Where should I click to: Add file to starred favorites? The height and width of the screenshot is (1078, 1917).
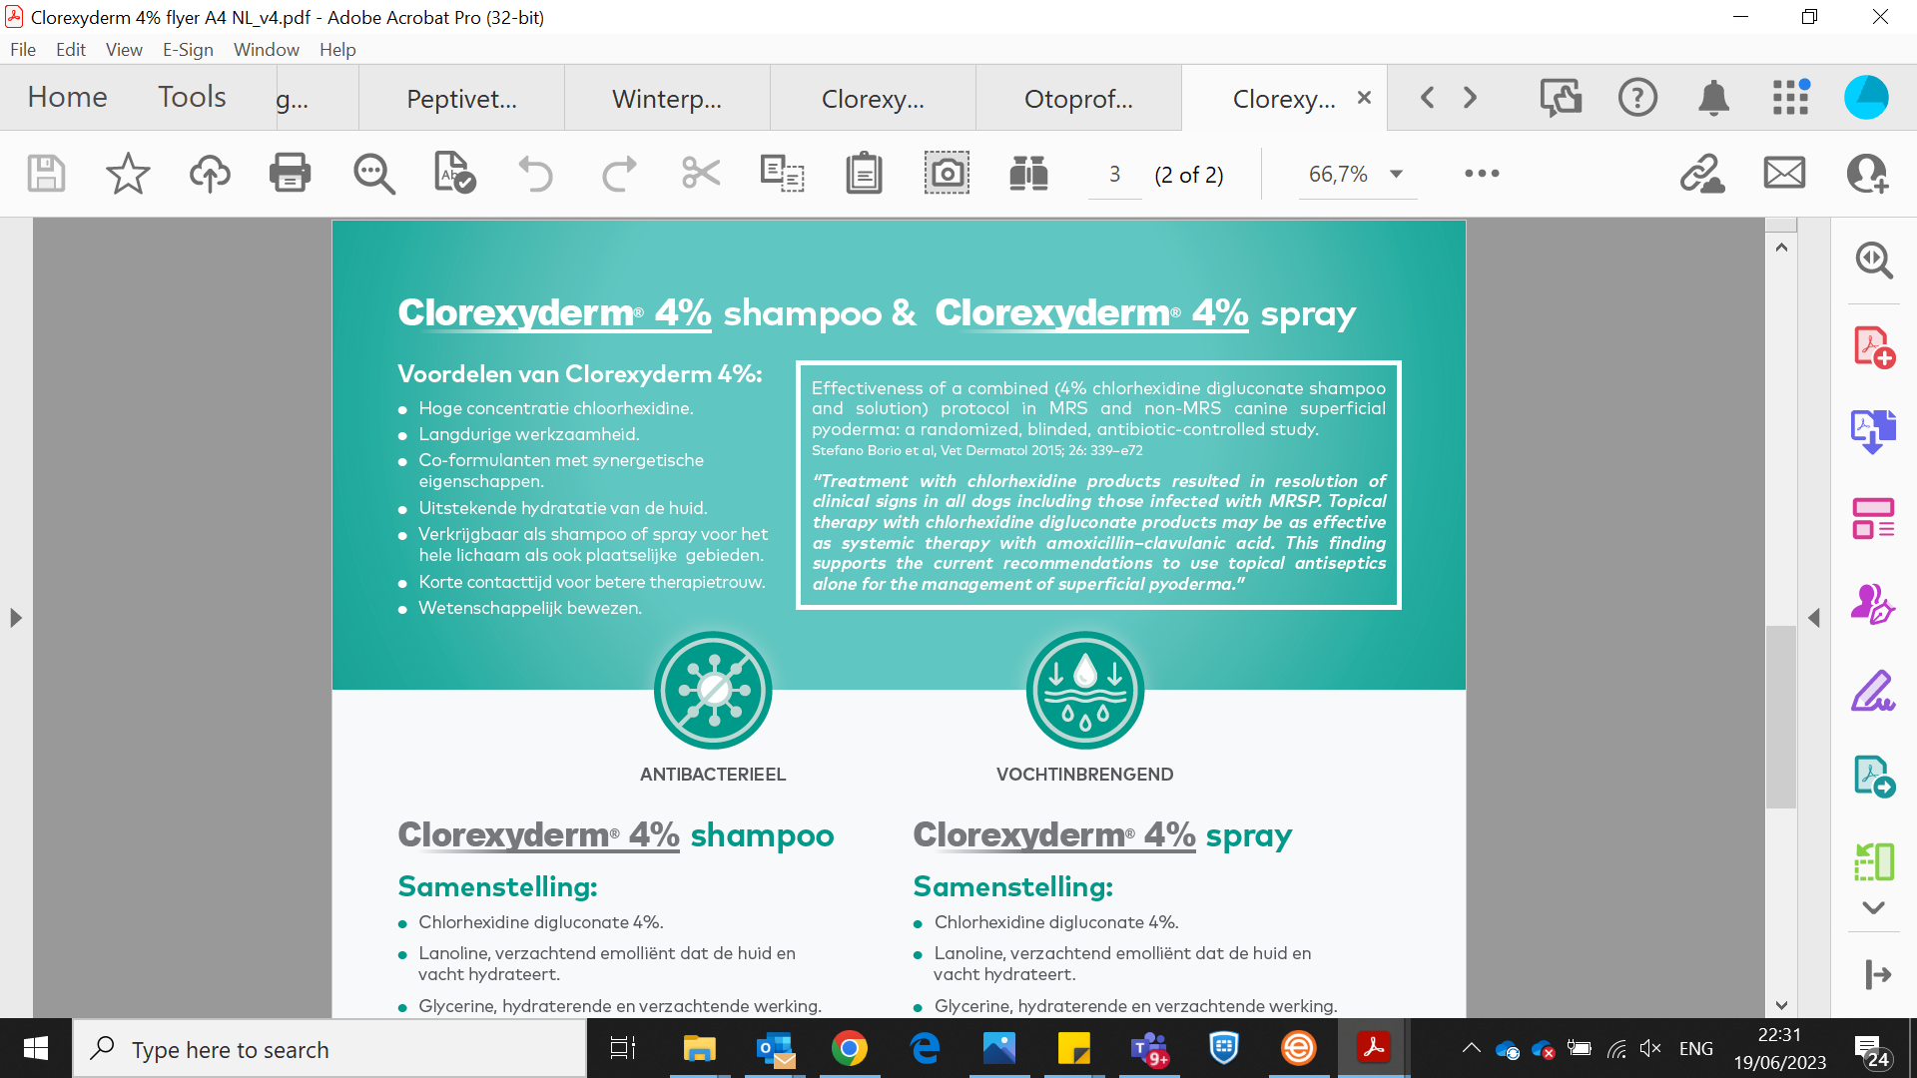click(128, 174)
